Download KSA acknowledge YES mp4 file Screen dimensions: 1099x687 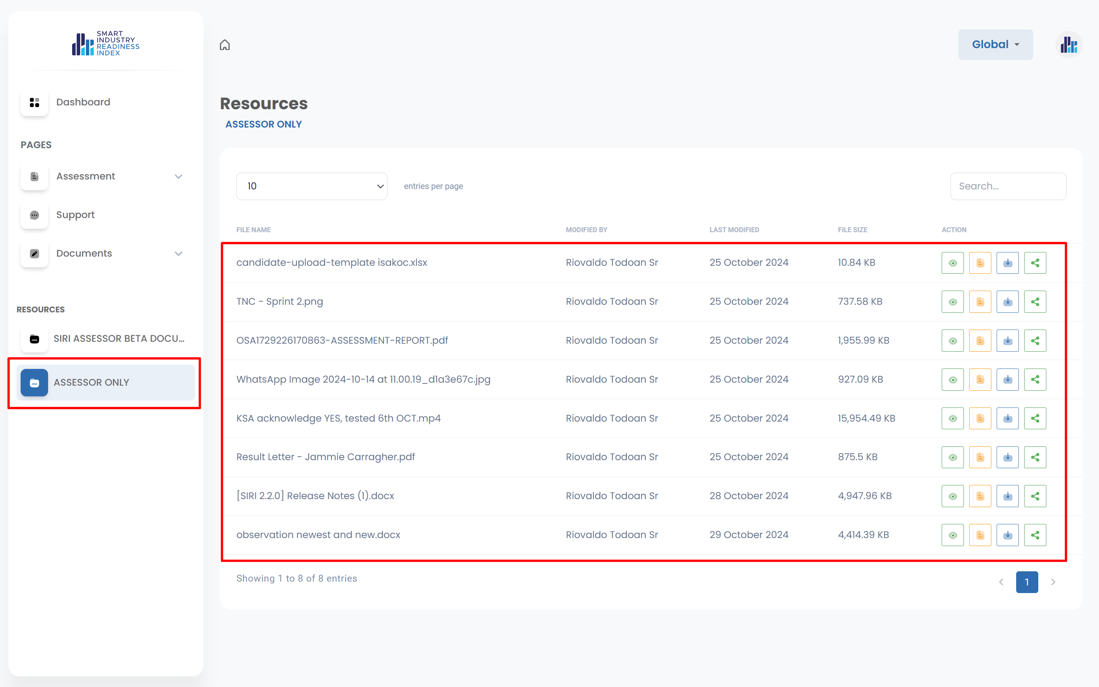point(1007,419)
